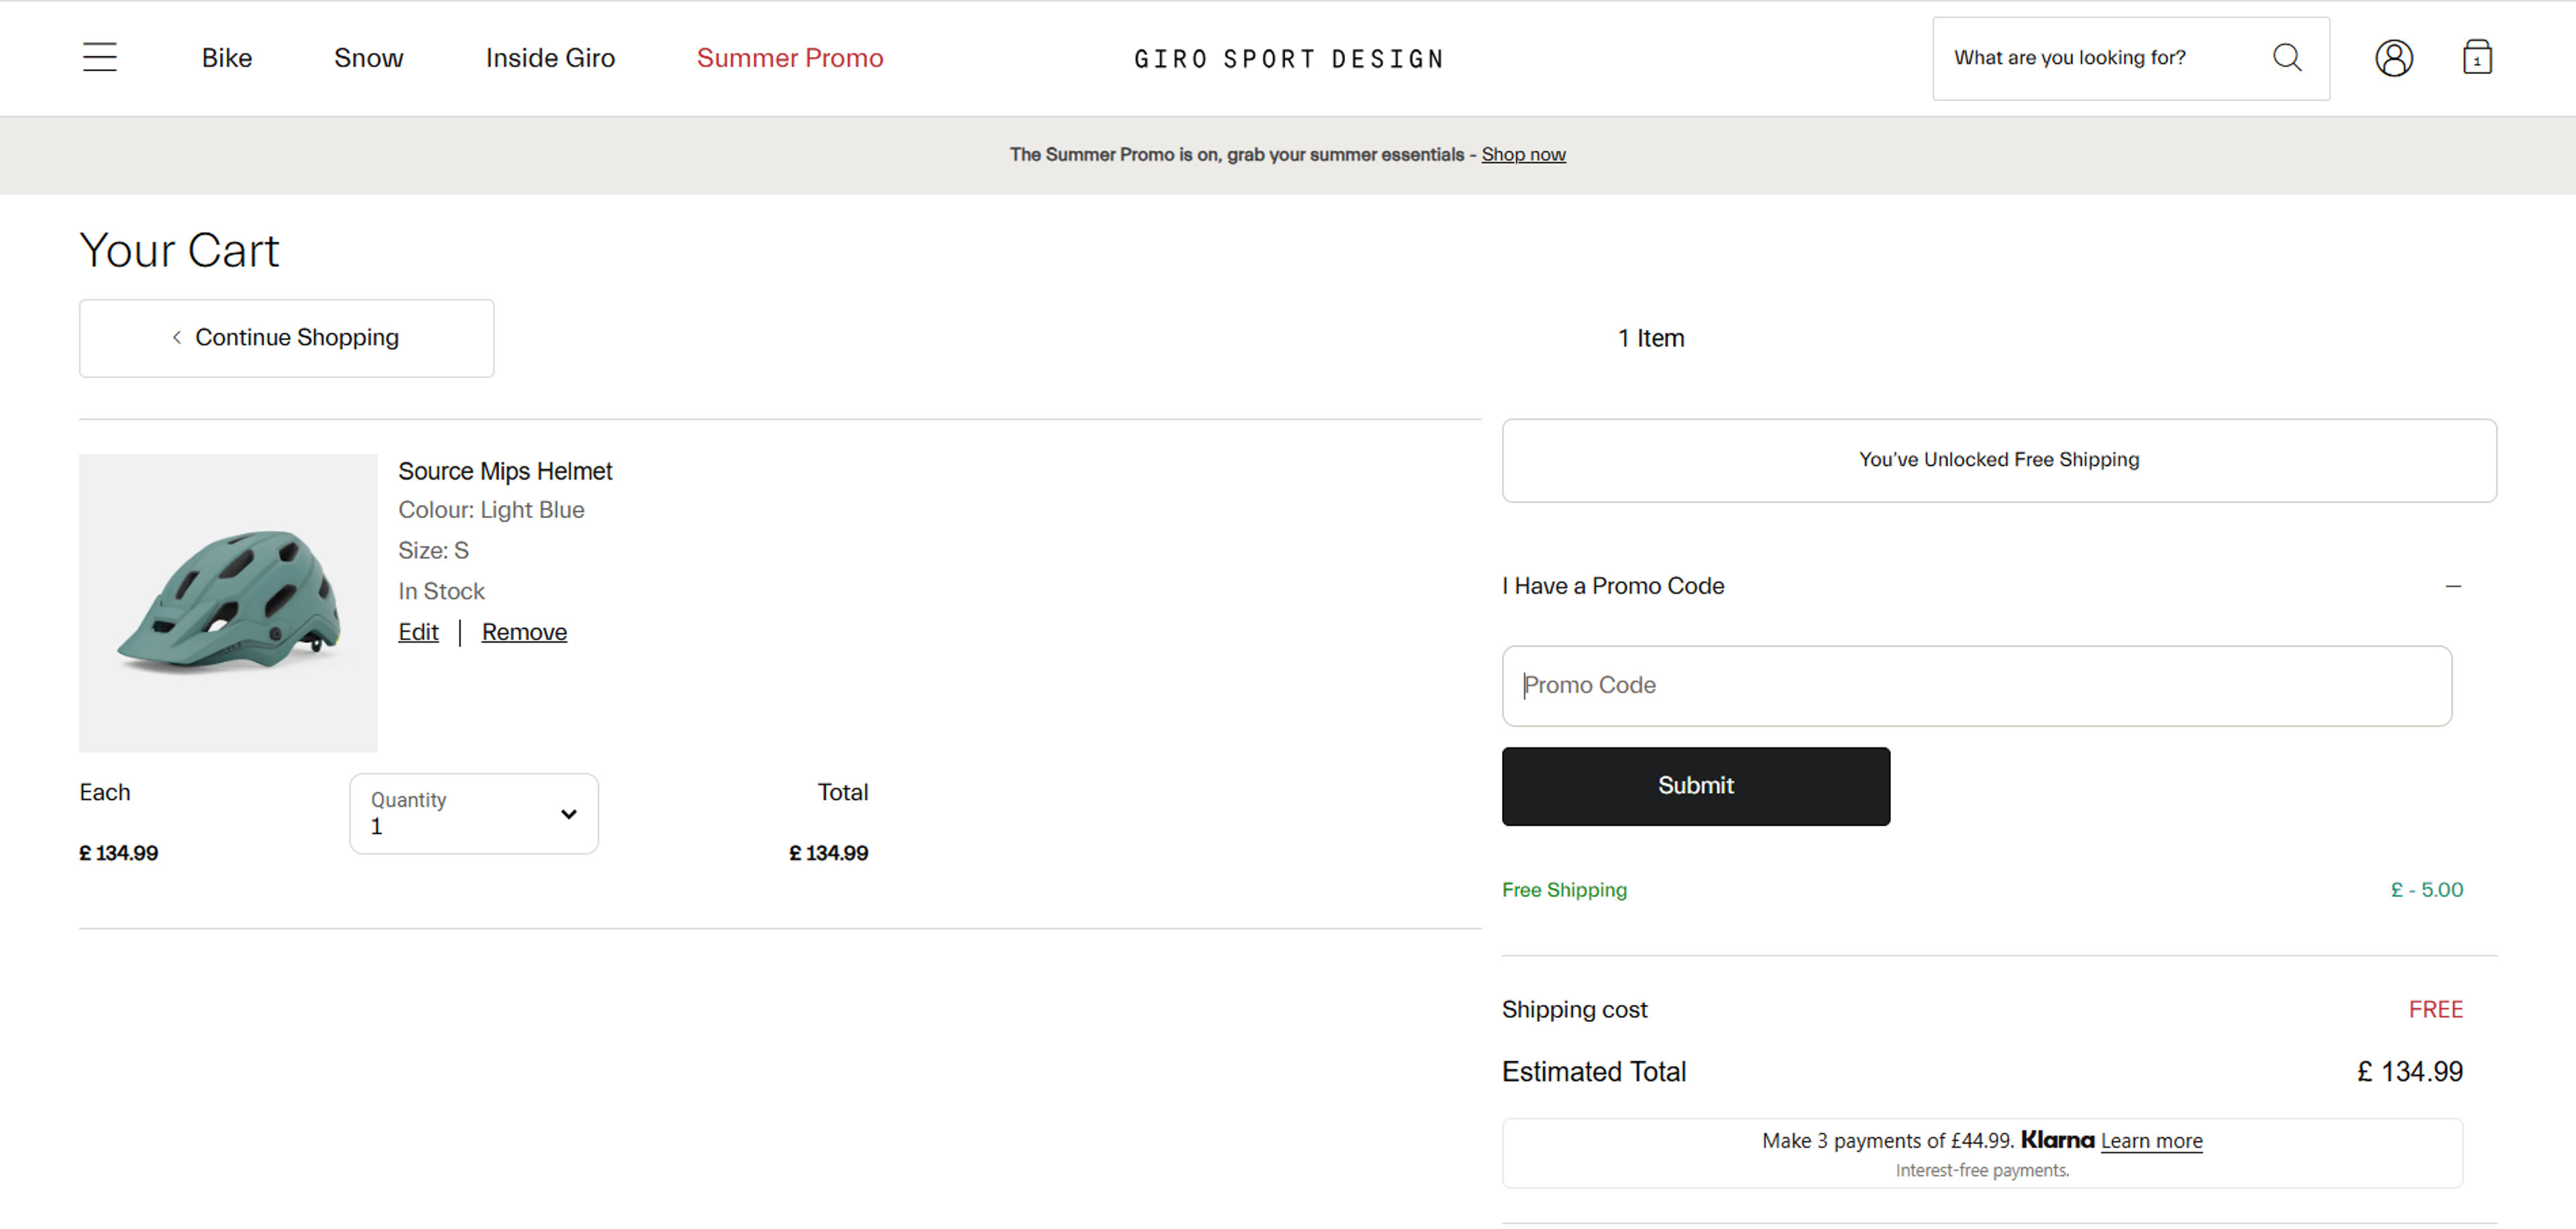Click the I Have a Promo Code heading
The image size is (2576, 1229).
1613,586
